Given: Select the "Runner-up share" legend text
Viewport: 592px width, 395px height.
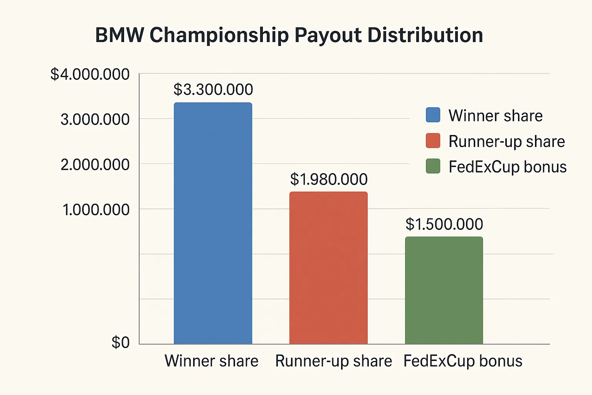Looking at the screenshot, I should pos(506,142).
